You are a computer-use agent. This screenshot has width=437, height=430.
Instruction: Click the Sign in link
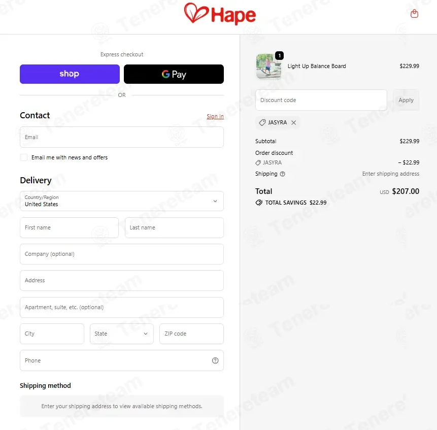click(x=215, y=116)
